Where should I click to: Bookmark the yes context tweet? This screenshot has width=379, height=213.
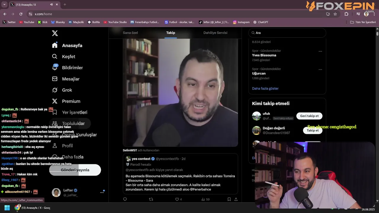click(x=229, y=199)
